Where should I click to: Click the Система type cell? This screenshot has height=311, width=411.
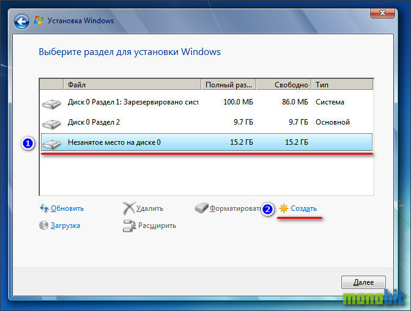330,102
